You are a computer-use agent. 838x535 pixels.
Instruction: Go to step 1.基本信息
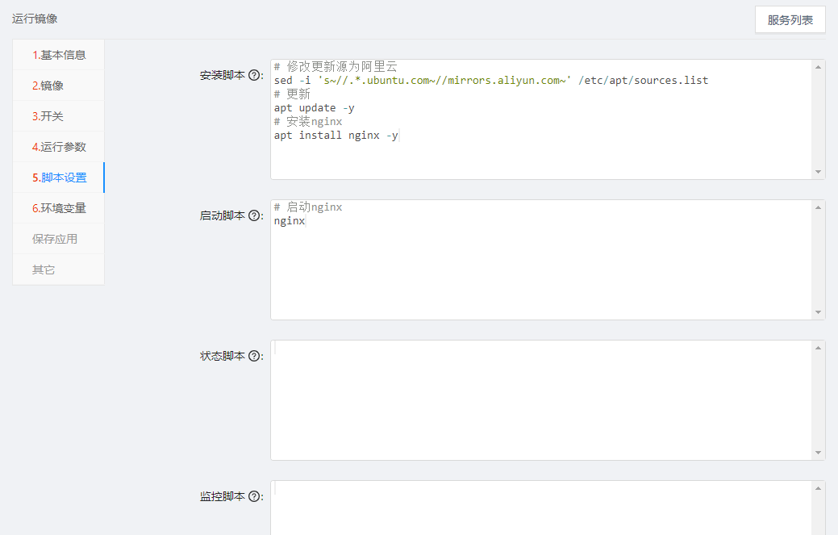coord(59,55)
